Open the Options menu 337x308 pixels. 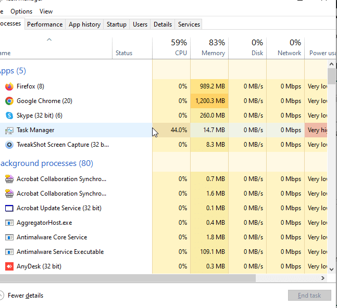click(21, 11)
